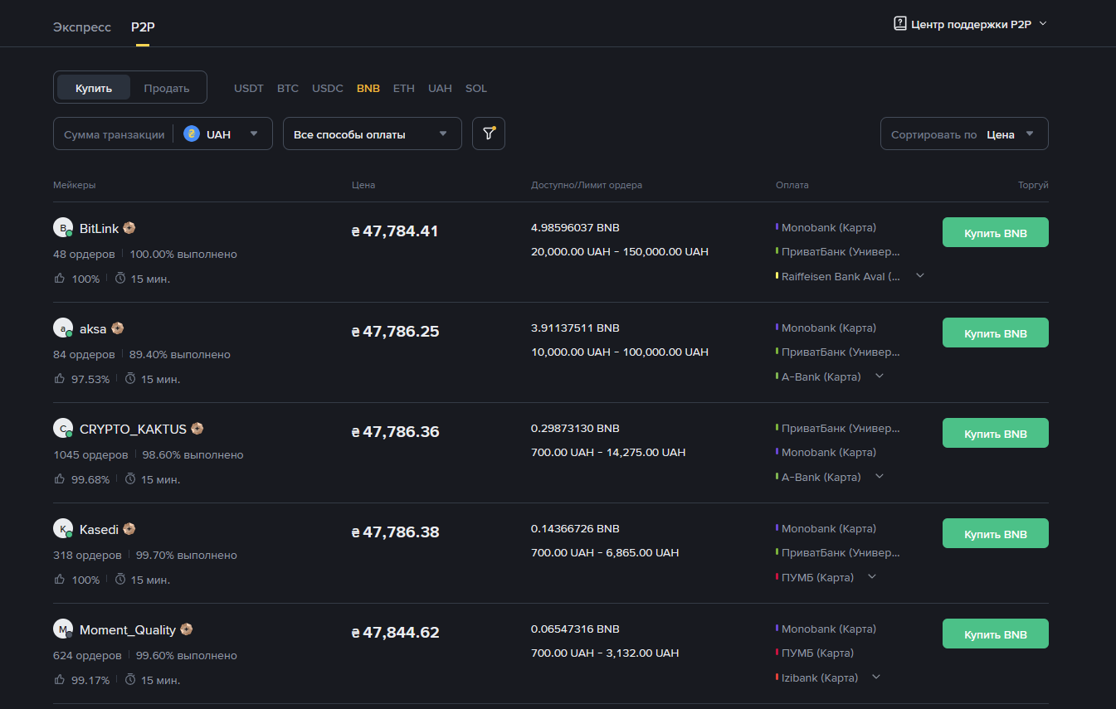The height and width of the screenshot is (709, 1116).
Task: Click BitLink's verified merchant badge
Action: point(129,228)
